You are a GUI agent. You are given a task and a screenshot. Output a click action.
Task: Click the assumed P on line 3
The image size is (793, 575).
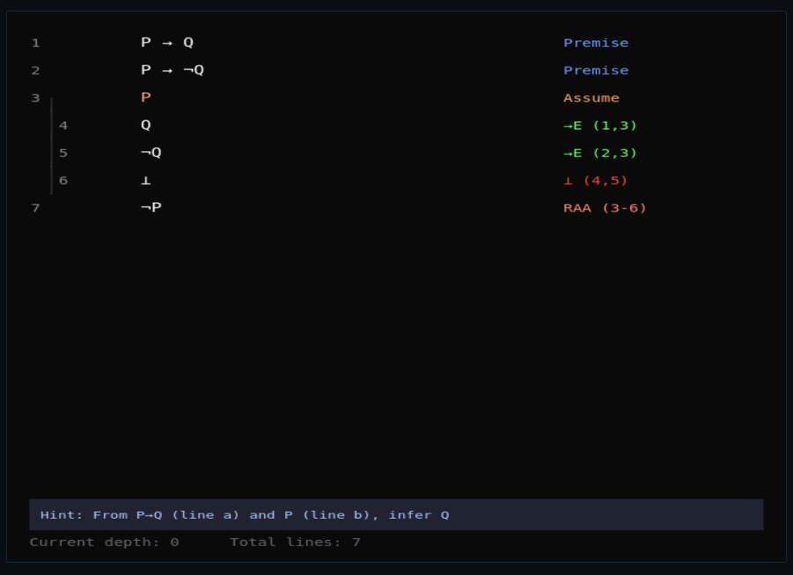[144, 97]
